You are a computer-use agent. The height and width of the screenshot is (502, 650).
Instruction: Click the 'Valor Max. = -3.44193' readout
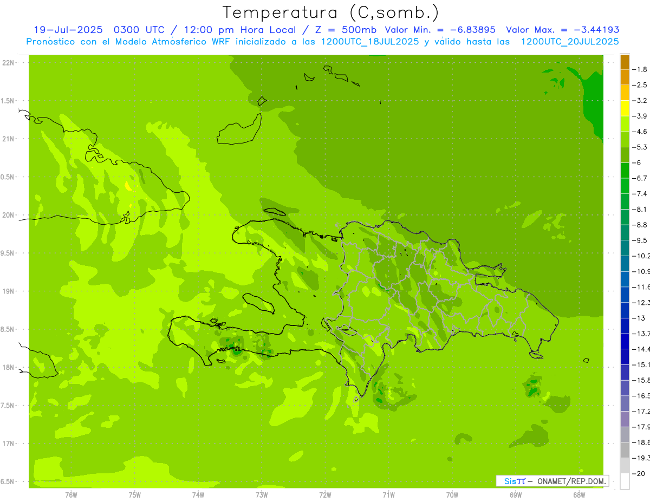pyautogui.click(x=563, y=30)
